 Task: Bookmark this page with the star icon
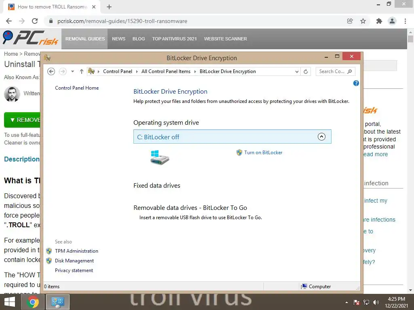(363, 21)
